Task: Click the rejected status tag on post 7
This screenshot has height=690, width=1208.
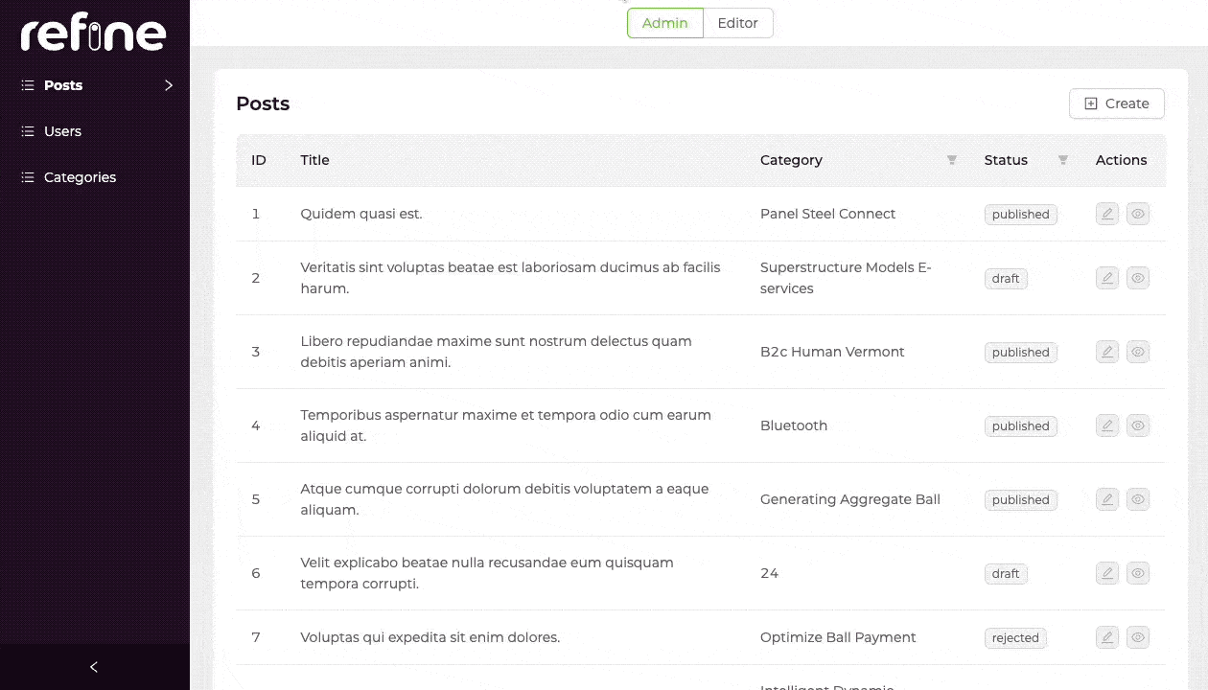Action: point(1015,638)
